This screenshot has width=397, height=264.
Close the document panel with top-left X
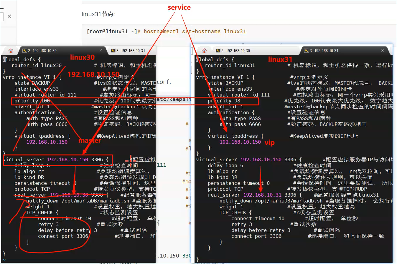coord(9,16)
